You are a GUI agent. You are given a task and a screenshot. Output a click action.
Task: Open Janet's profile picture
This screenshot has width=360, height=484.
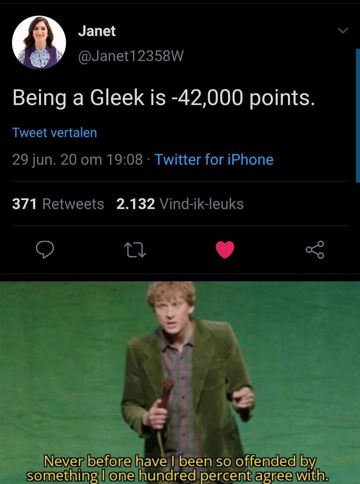click(39, 43)
